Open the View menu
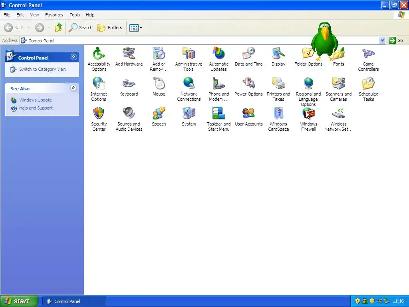The width and height of the screenshot is (409, 307). pyautogui.click(x=34, y=15)
